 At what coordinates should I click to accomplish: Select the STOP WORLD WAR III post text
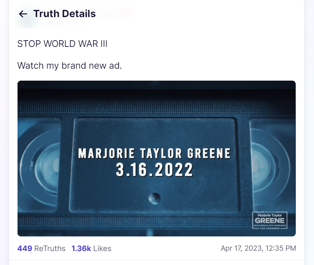(x=62, y=44)
